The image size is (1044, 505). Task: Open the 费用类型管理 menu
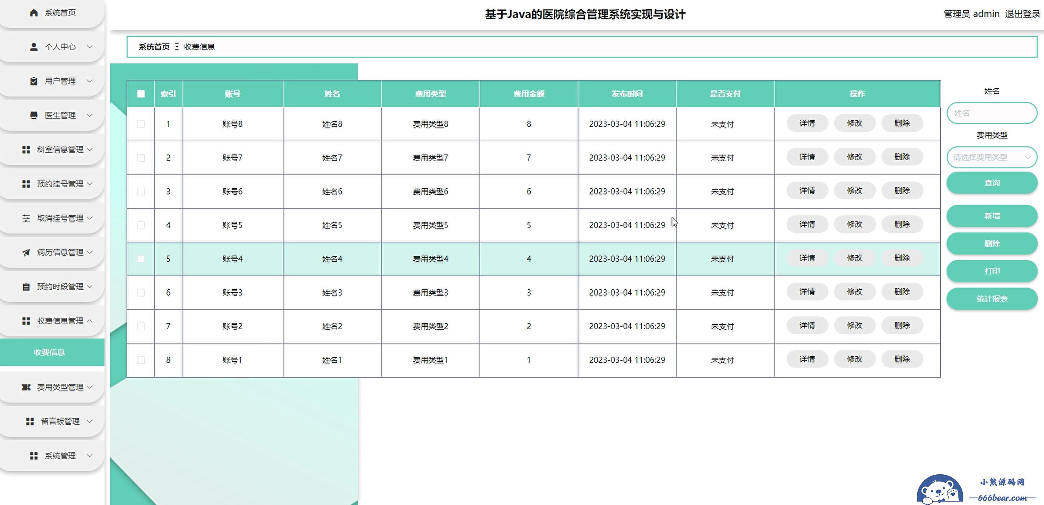click(x=52, y=387)
